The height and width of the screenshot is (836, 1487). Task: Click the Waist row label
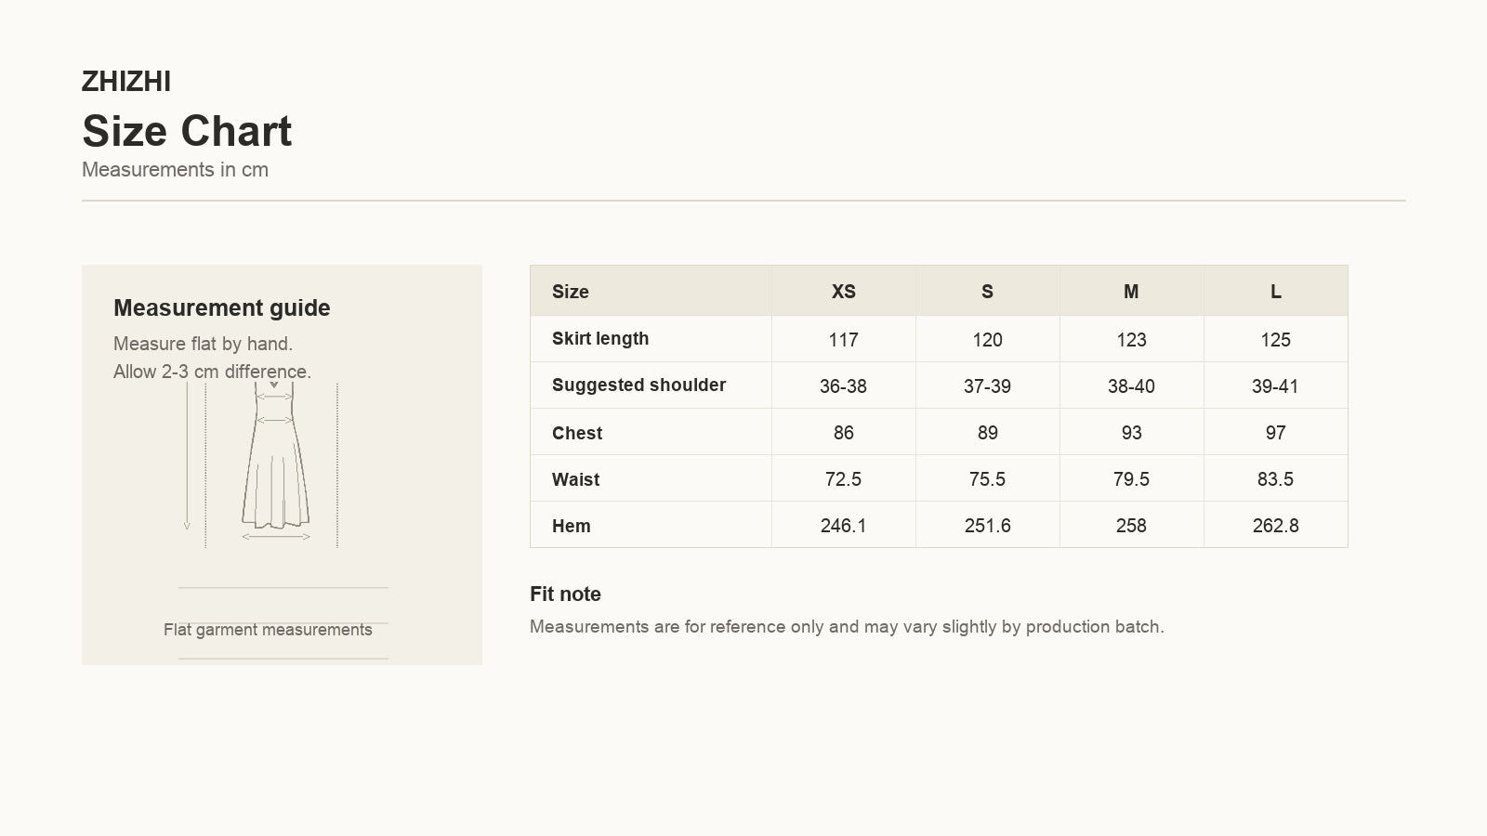pyautogui.click(x=575, y=479)
